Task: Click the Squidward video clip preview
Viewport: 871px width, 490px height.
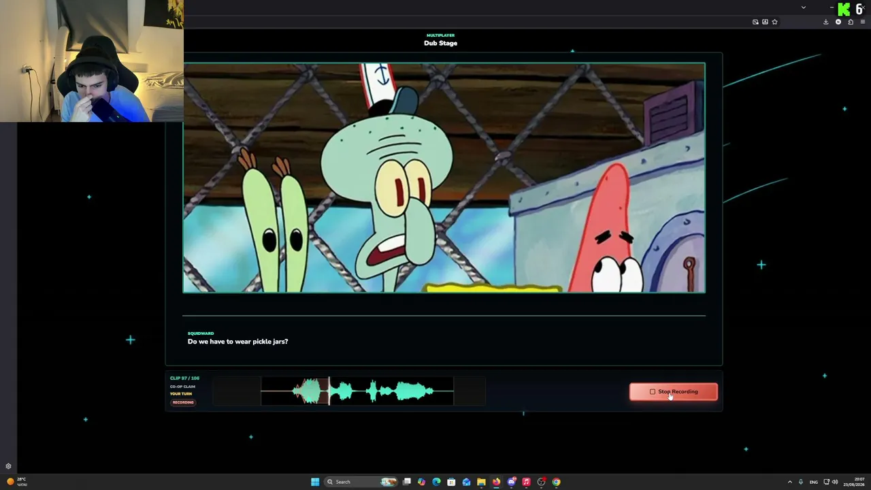Action: click(444, 178)
